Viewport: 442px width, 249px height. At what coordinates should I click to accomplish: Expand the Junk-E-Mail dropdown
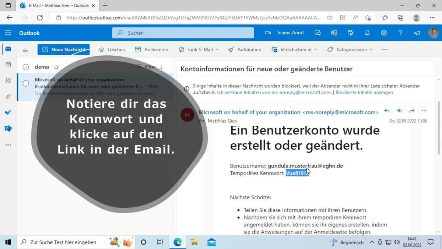217,49
